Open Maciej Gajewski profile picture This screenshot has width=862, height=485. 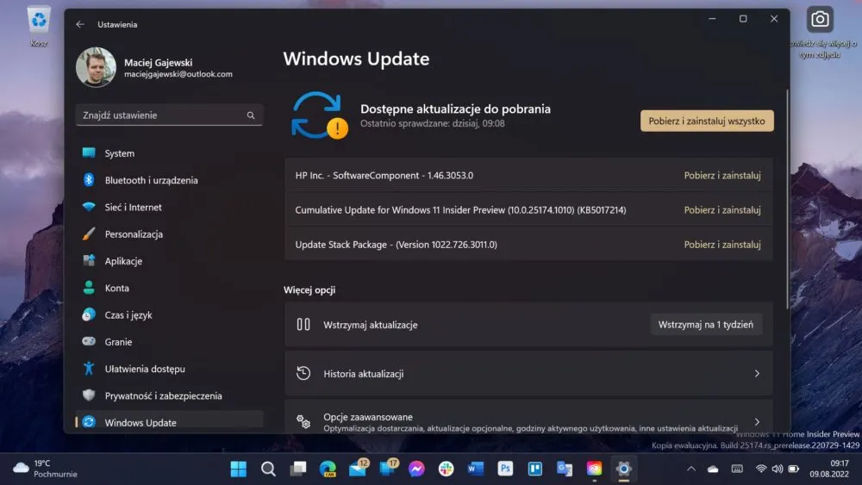pos(97,67)
